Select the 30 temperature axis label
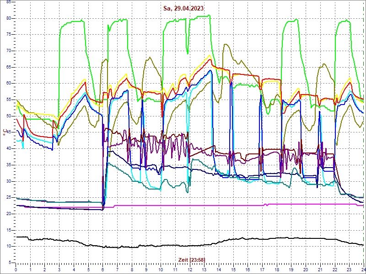This screenshot has width=366, height=274. 8,181
